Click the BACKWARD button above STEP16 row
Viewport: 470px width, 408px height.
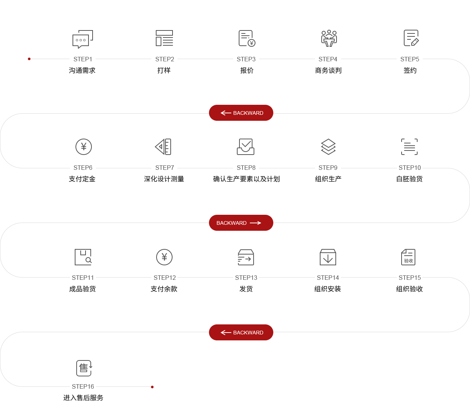[x=241, y=333]
